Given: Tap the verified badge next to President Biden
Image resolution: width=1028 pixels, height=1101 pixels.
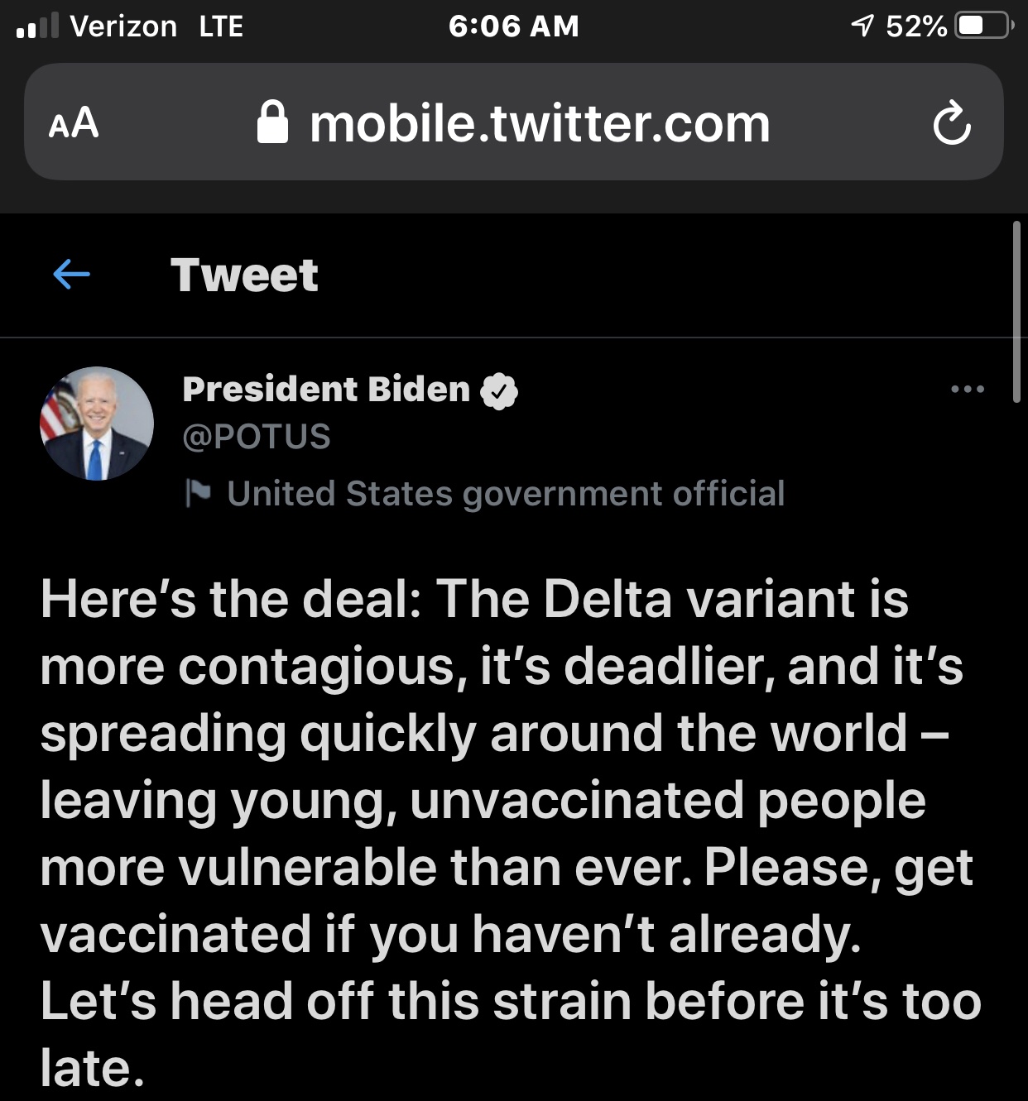Looking at the screenshot, I should tap(499, 390).
